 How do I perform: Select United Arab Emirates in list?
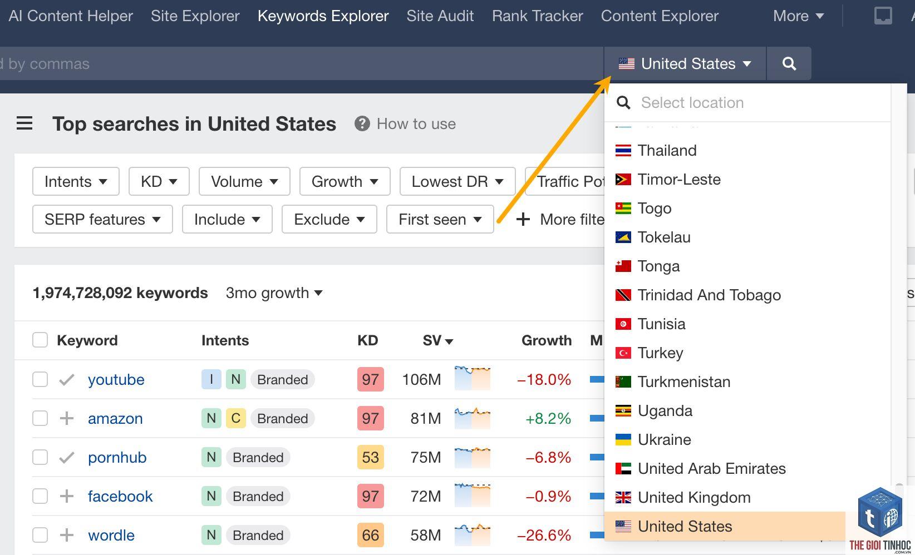click(x=712, y=469)
